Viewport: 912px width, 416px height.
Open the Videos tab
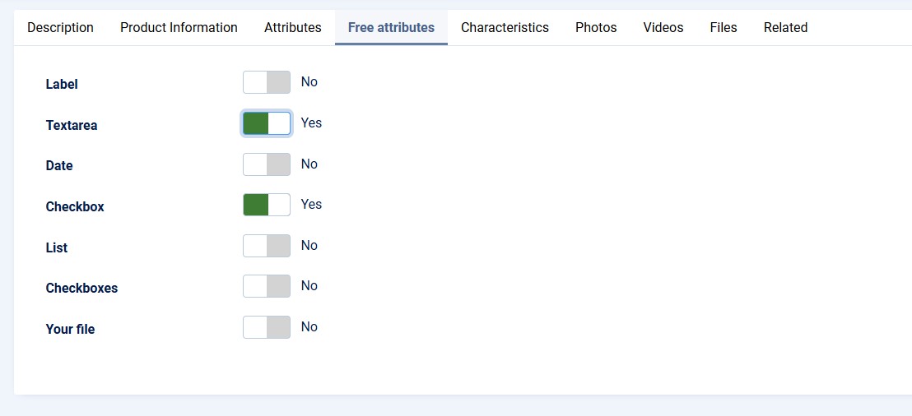[x=663, y=28]
